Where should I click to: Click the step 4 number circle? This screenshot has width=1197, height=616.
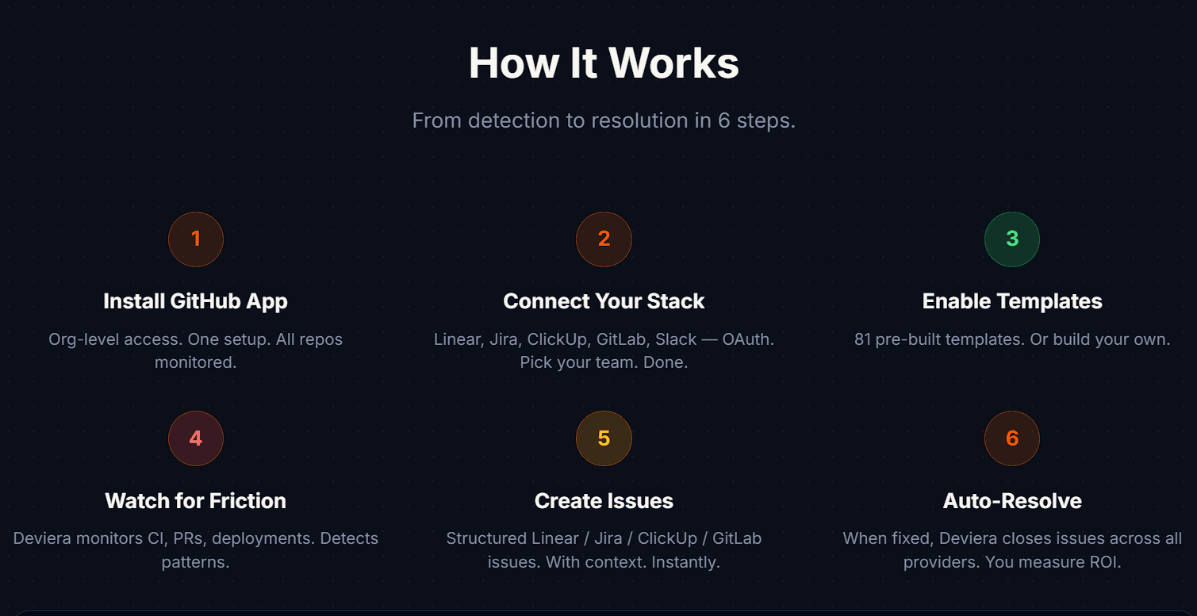click(x=196, y=438)
